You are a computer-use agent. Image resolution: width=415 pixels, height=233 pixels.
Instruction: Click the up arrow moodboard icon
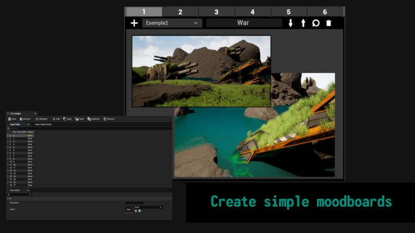point(303,23)
